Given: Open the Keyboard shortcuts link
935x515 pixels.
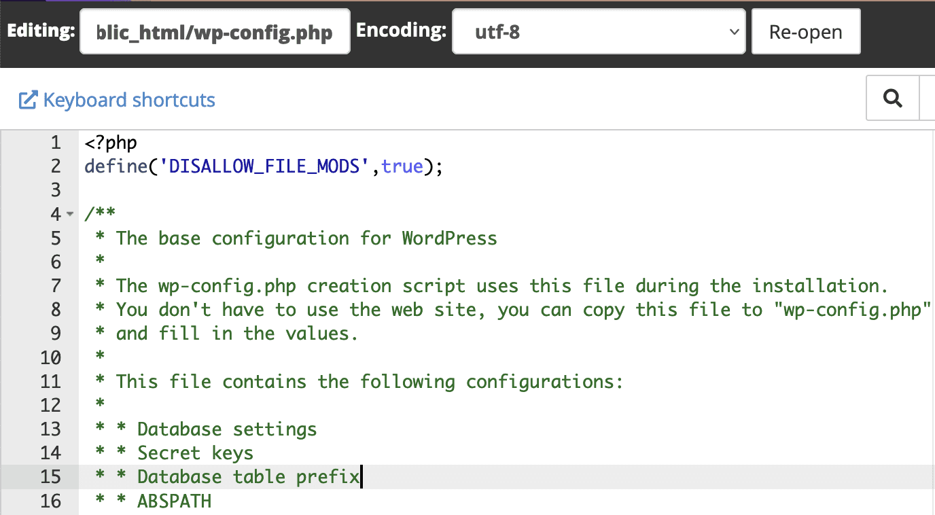Looking at the screenshot, I should [128, 100].
